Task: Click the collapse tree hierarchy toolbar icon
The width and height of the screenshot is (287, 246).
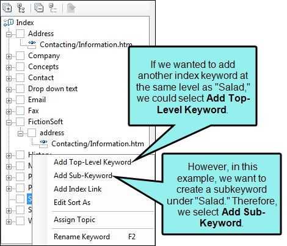Action: click(x=53, y=8)
